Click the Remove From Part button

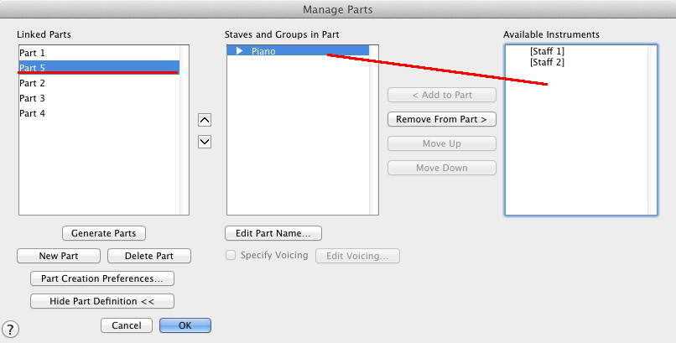[x=442, y=119]
